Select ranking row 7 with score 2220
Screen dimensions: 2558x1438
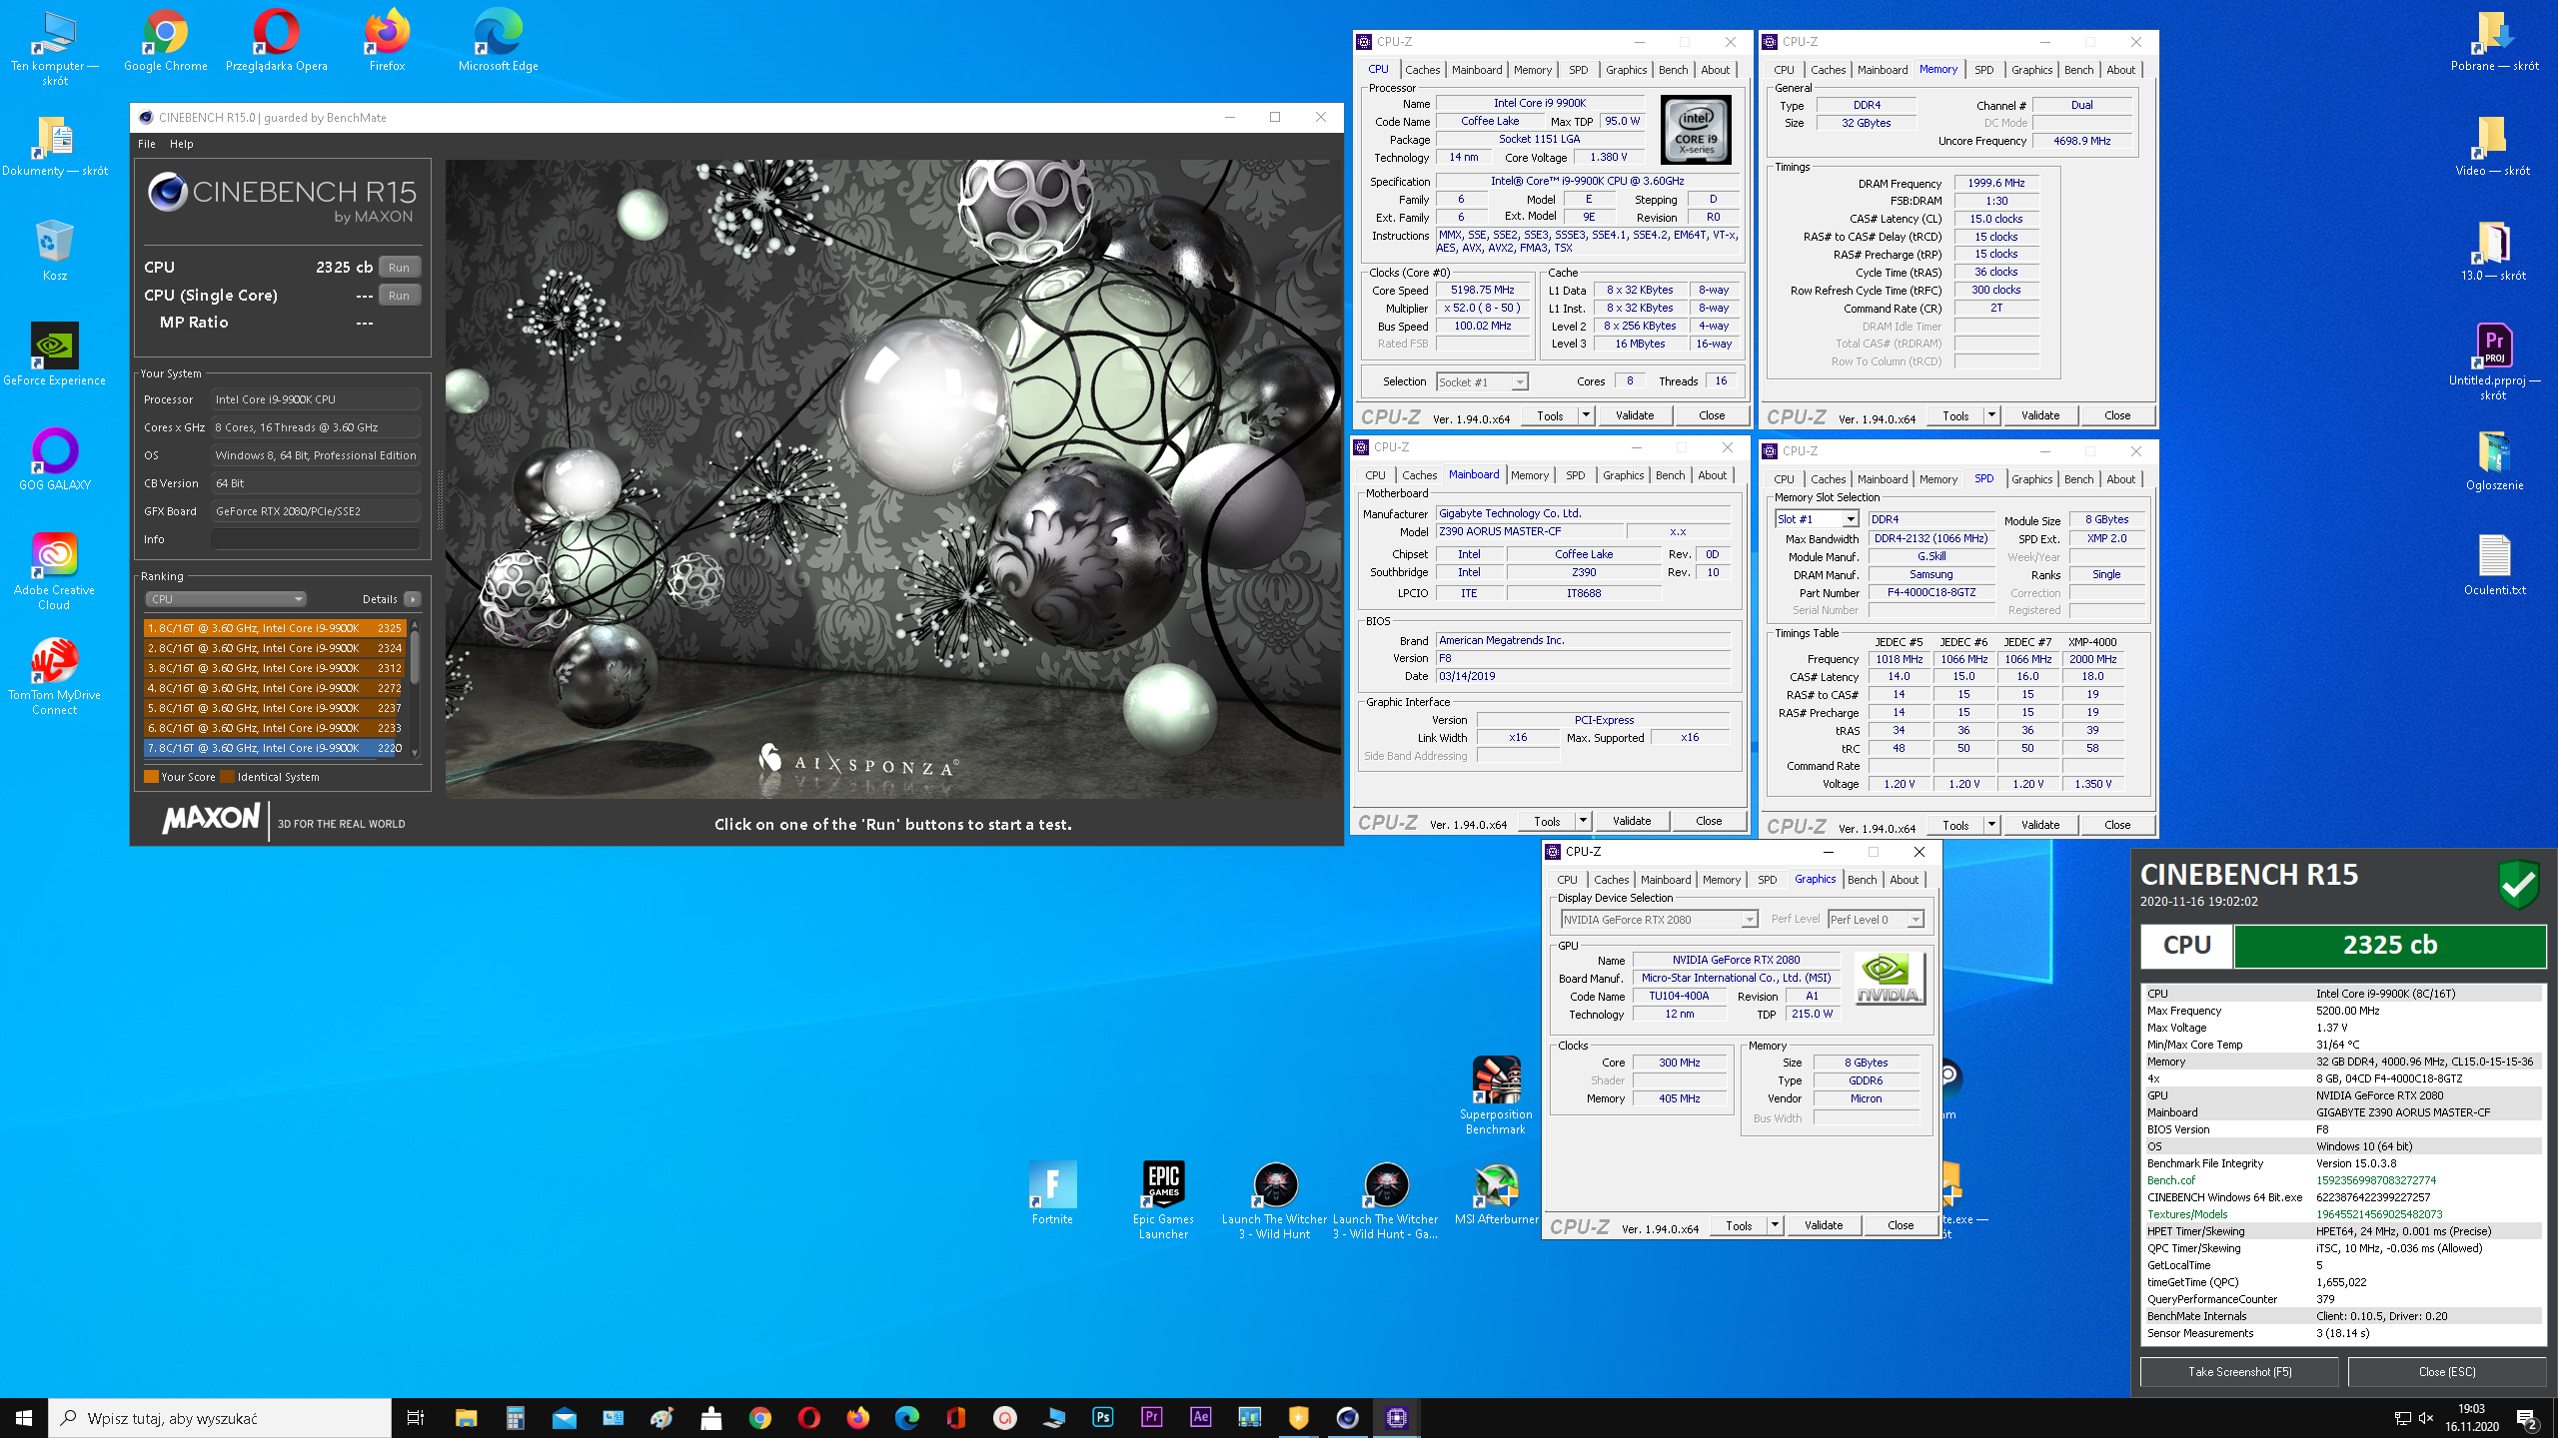point(275,748)
